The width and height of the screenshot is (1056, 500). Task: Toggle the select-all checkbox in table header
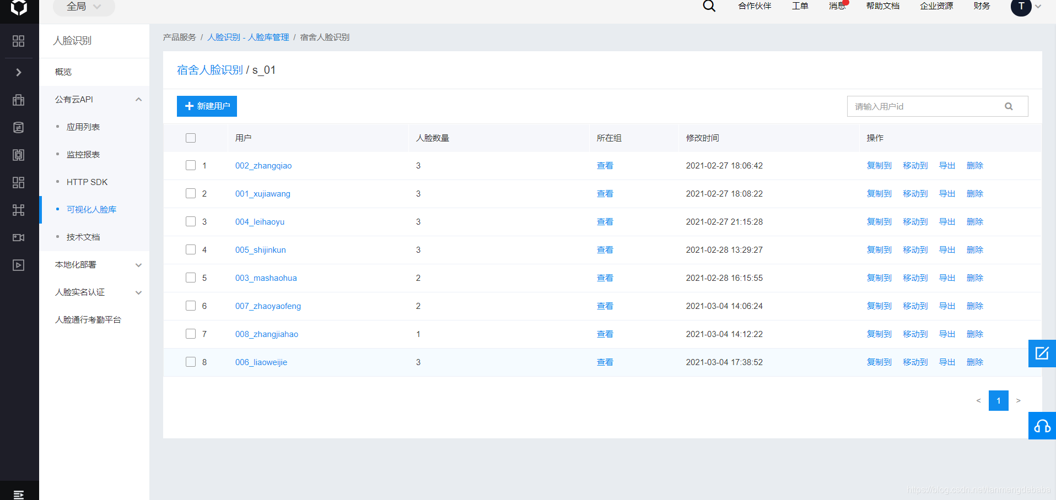(191, 138)
